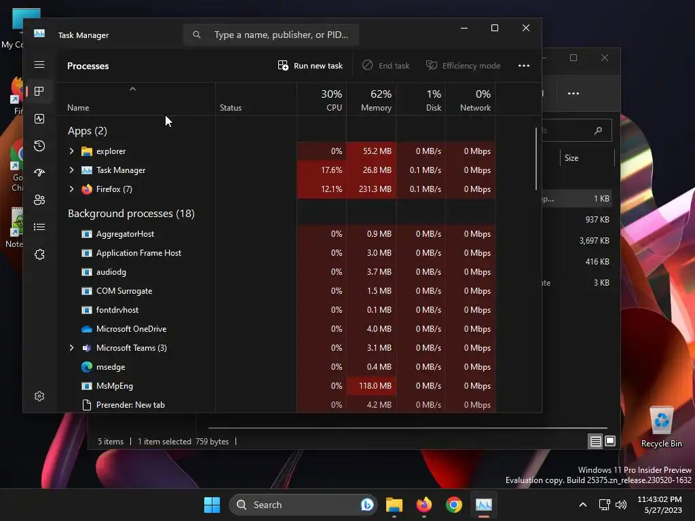This screenshot has width=695, height=521.
Task: Open the Services puzzle icon in sidebar
Action: coord(39,254)
